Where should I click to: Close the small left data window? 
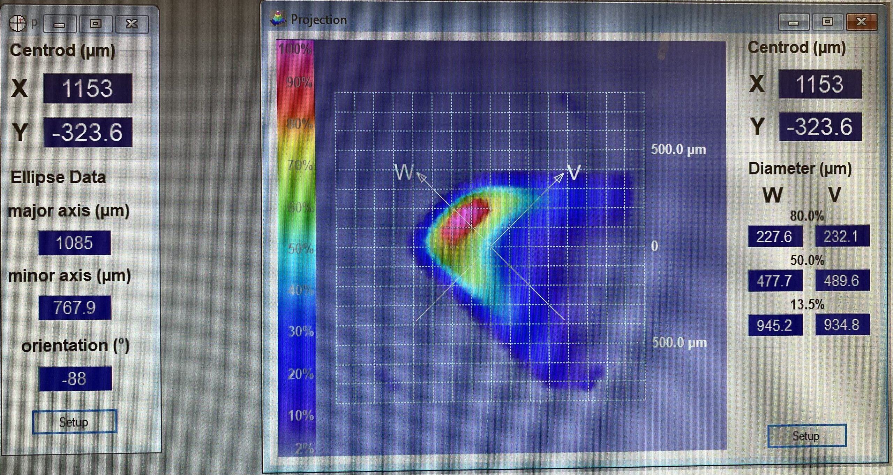pyautogui.click(x=132, y=24)
